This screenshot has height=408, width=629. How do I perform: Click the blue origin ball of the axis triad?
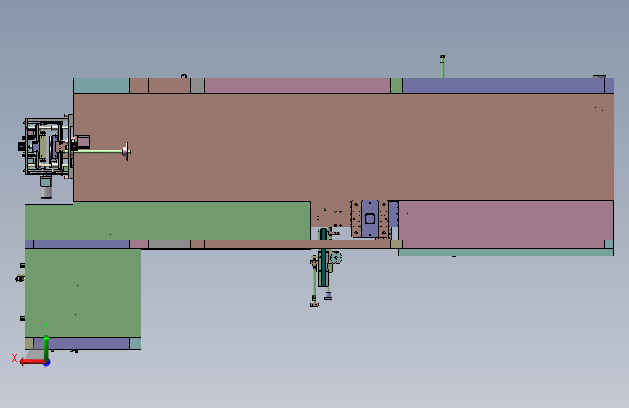(x=47, y=362)
